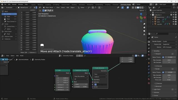The image size is (178, 100).
Task: Uncheck Collection 2 exclude checkbox
Action: [171, 15]
